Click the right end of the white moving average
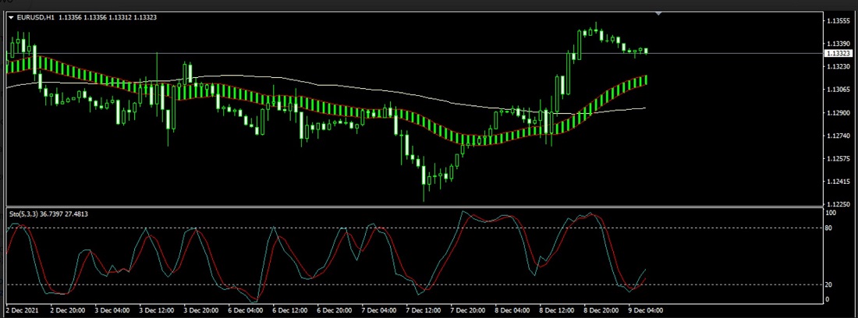858x318 pixels. [x=644, y=108]
